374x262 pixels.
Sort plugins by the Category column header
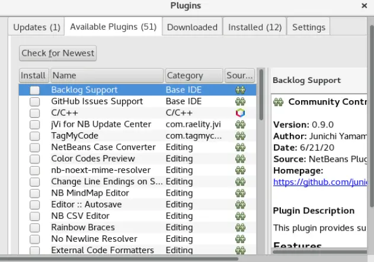[194, 75]
